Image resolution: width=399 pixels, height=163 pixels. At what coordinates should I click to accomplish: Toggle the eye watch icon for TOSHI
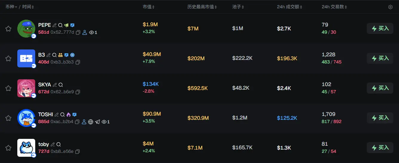pos(104,122)
